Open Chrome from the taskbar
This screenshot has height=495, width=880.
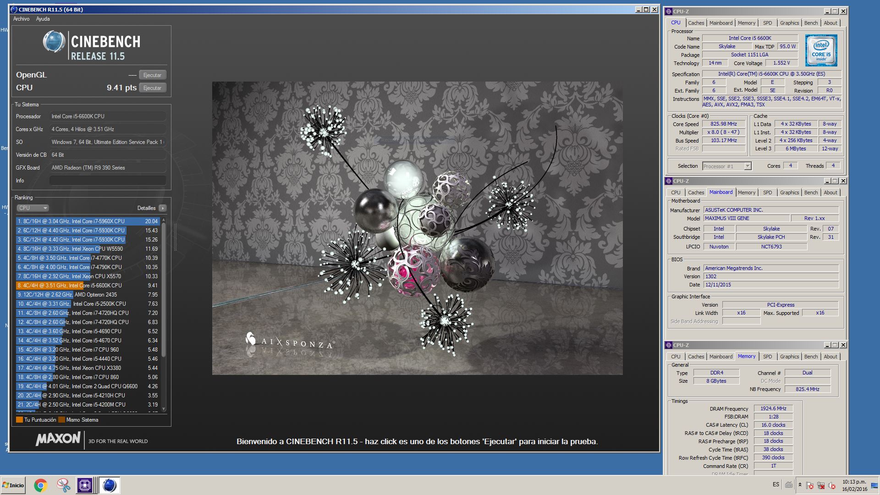40,485
